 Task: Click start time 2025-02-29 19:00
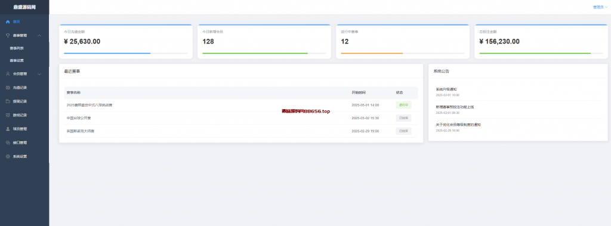pyautogui.click(x=365, y=131)
